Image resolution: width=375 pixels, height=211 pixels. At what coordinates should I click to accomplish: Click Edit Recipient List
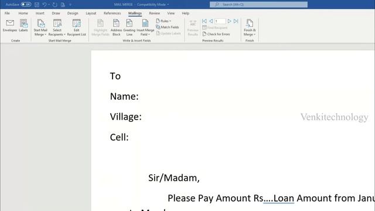coord(77,28)
